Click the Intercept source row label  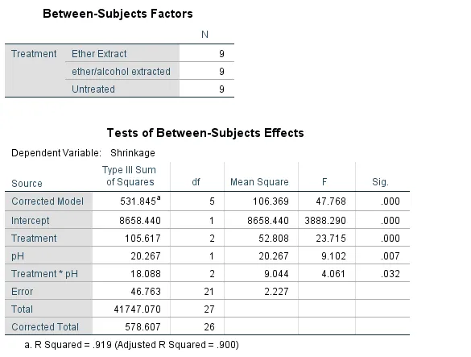(30, 221)
